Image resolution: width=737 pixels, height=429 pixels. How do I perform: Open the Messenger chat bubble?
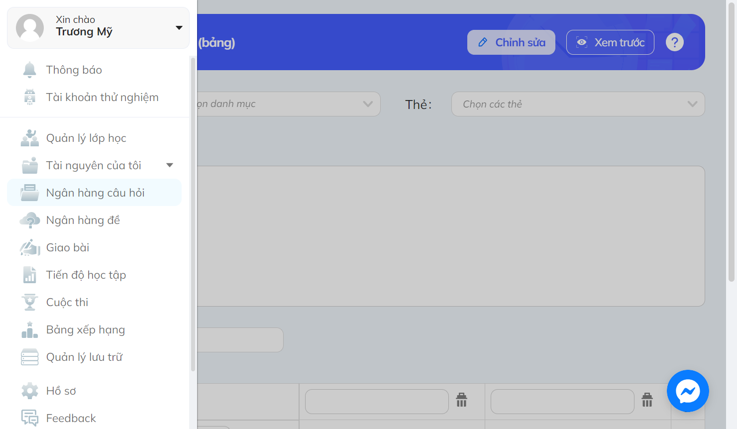tap(688, 391)
